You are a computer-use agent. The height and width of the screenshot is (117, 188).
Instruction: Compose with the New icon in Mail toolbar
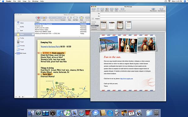(x=70, y=18)
